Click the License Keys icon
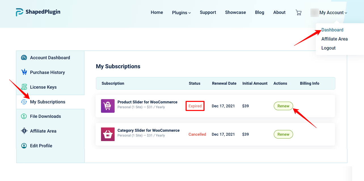364x181 pixels. pyautogui.click(x=24, y=87)
